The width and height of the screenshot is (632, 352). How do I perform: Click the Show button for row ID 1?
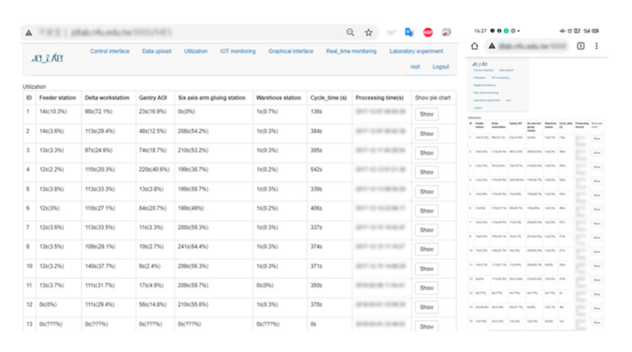tap(426, 115)
